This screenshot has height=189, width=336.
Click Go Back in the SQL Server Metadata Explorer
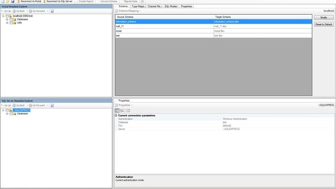point(19,105)
